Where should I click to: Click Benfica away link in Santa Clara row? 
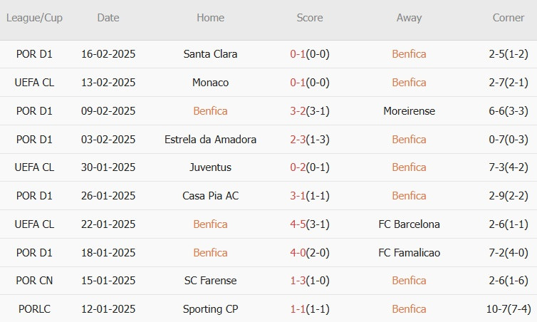point(409,54)
